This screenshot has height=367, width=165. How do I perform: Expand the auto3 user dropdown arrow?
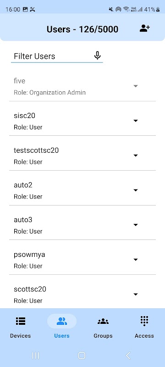pyautogui.click(x=136, y=225)
